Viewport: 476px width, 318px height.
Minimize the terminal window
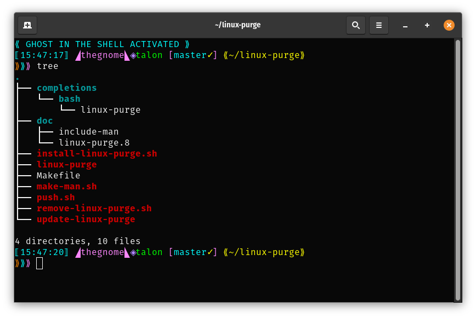(x=405, y=25)
